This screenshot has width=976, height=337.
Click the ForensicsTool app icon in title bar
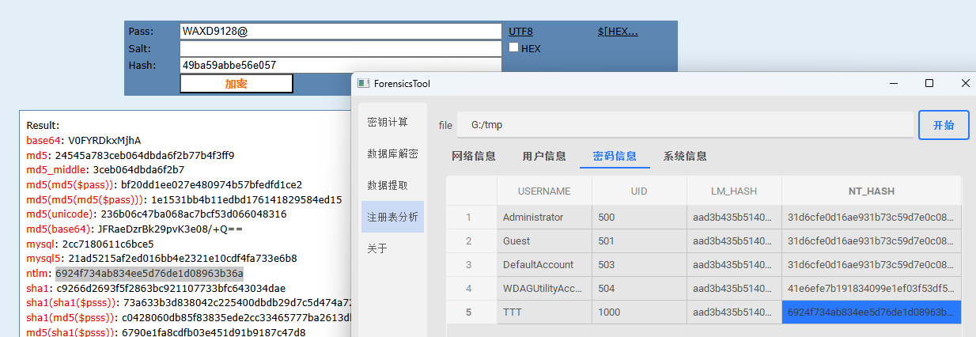[x=363, y=84]
